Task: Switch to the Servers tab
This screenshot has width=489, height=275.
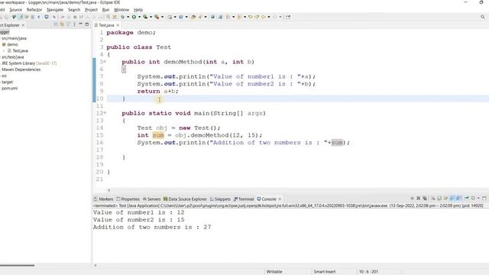Action: (151, 199)
